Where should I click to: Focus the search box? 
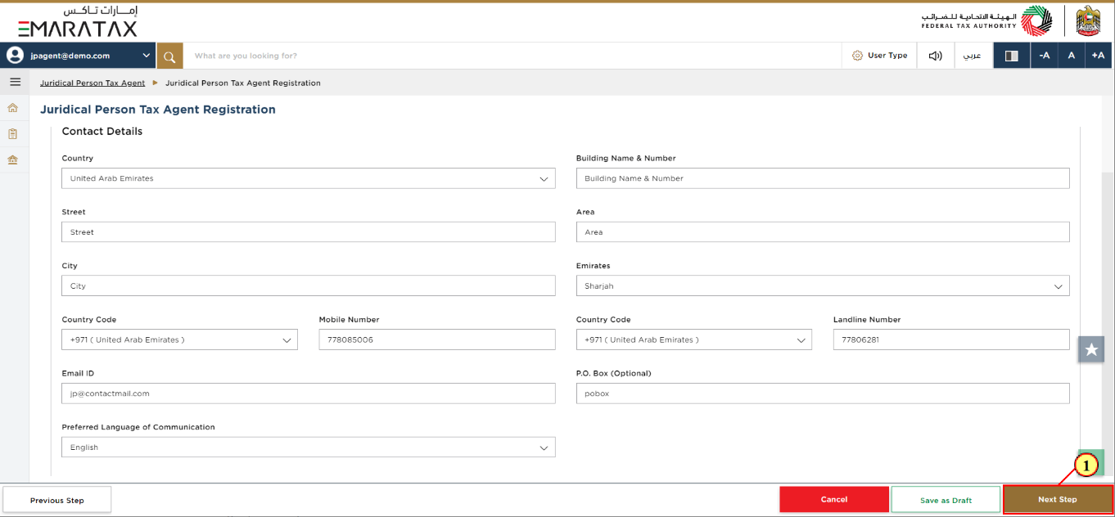coord(512,56)
